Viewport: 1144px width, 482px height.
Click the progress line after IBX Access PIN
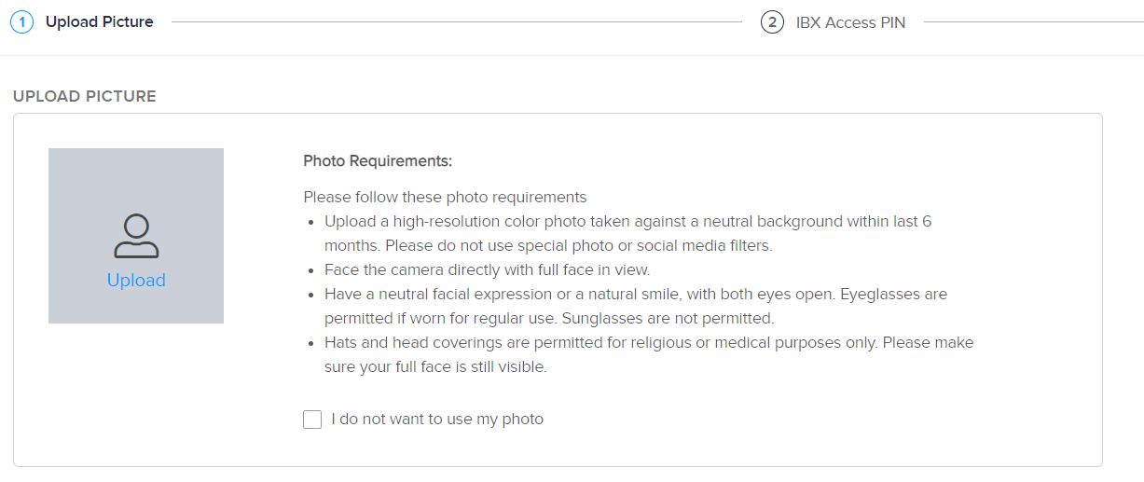[1033, 22]
